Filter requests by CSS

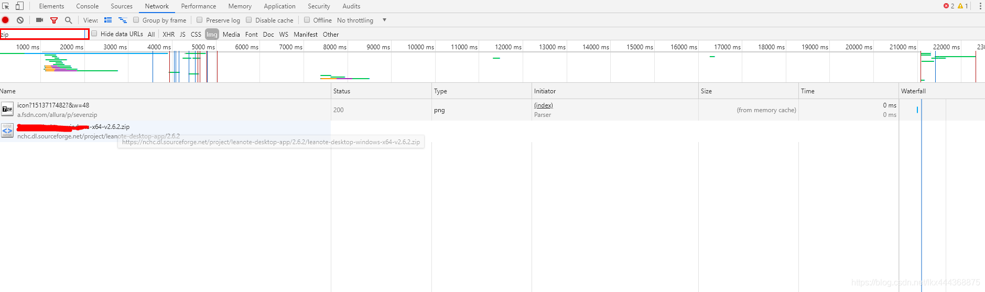196,34
